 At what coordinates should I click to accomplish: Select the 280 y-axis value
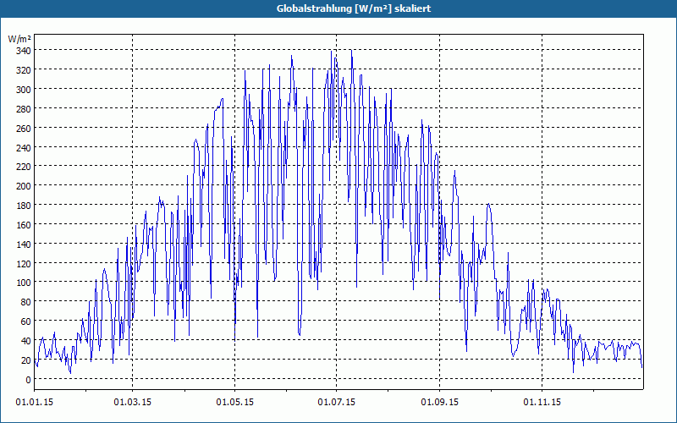pos(24,109)
